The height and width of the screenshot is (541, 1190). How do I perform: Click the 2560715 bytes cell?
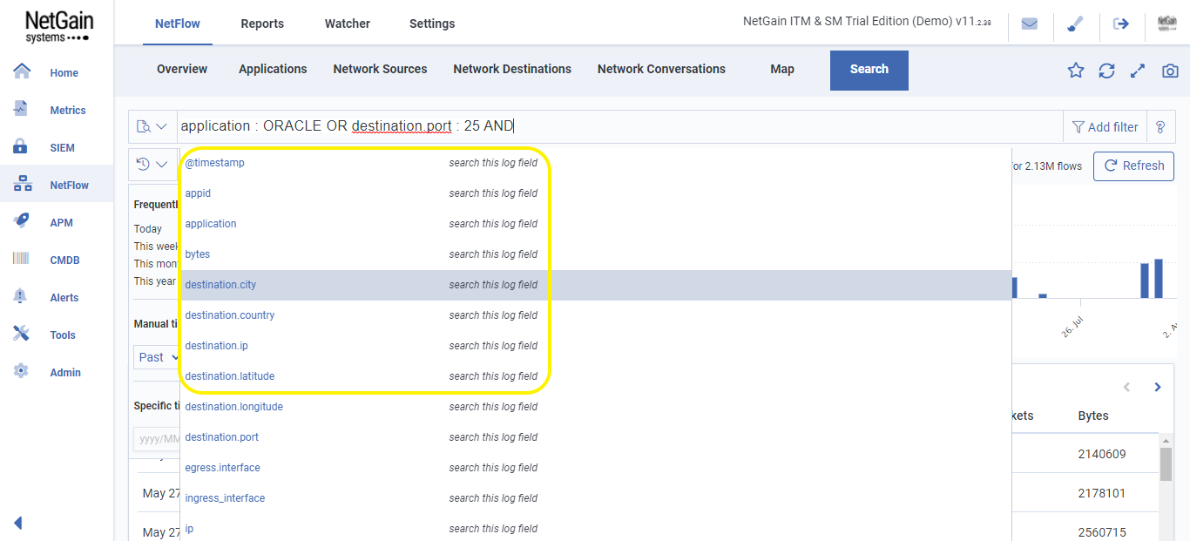point(1102,532)
